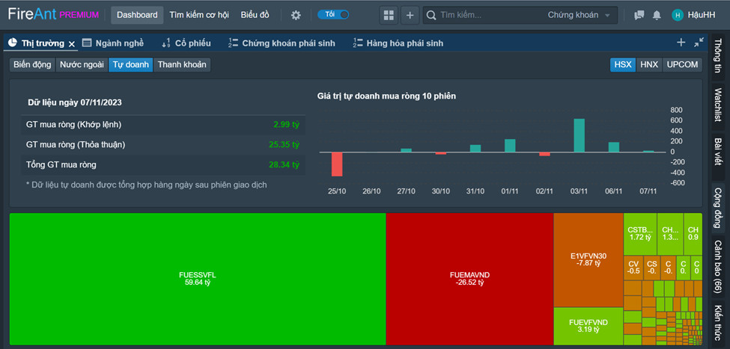Expand the Watchlist side panel
730x349 pixels.
pyautogui.click(x=718, y=105)
